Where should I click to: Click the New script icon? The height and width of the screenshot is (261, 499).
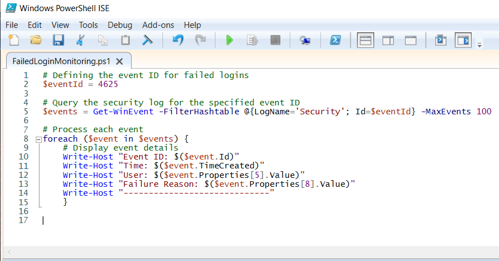pos(14,40)
